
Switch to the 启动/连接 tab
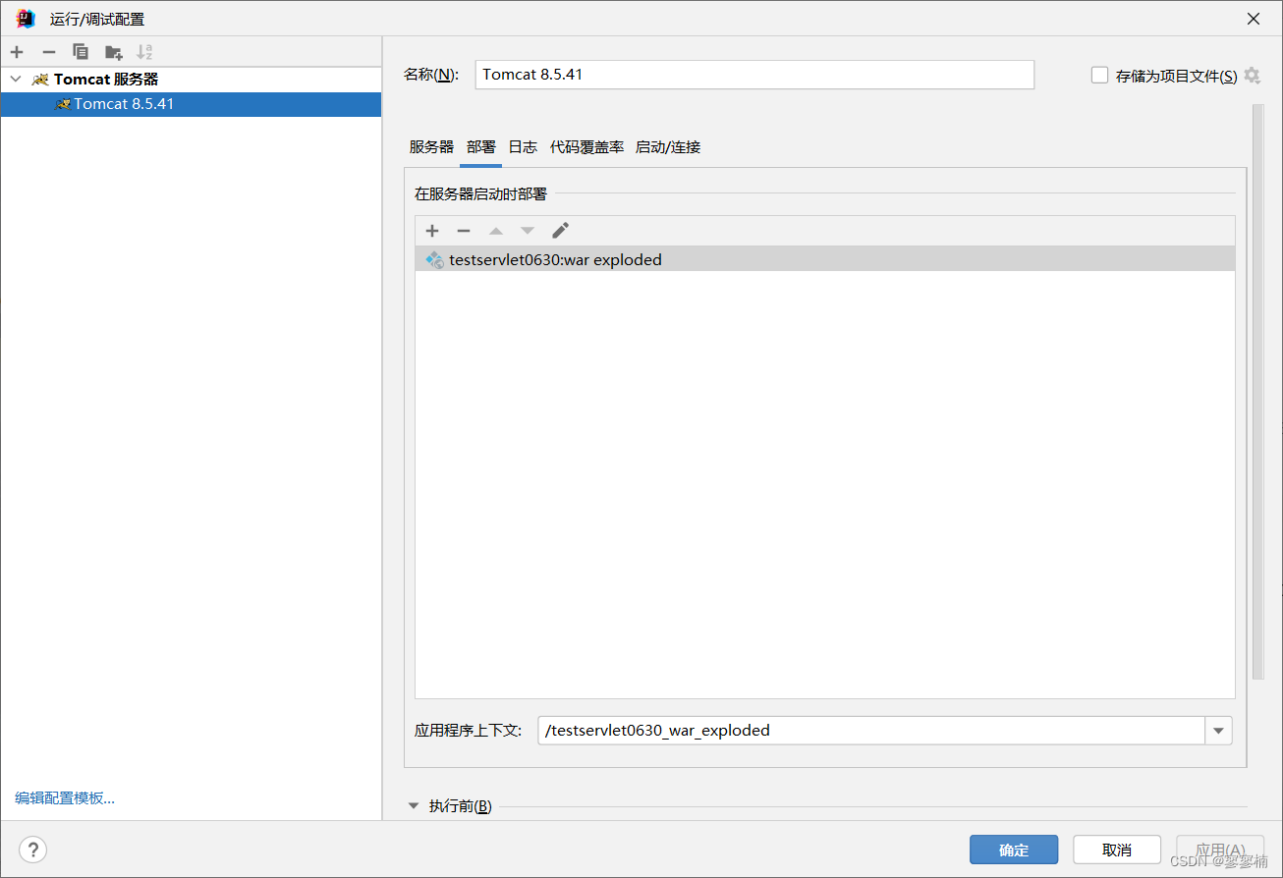tap(668, 147)
